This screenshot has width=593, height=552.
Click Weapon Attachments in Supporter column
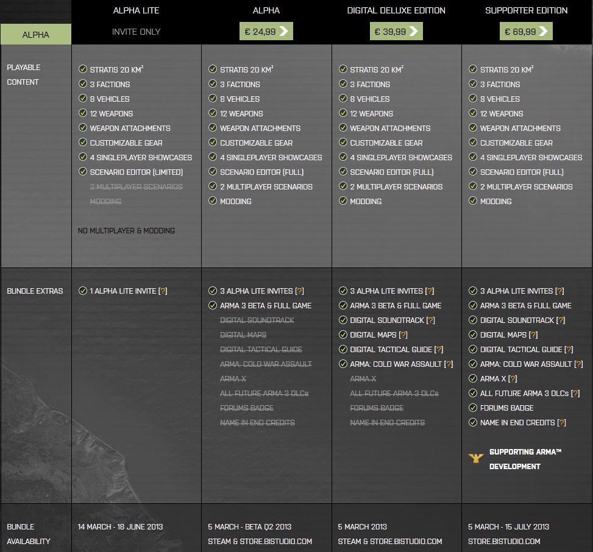[520, 128]
